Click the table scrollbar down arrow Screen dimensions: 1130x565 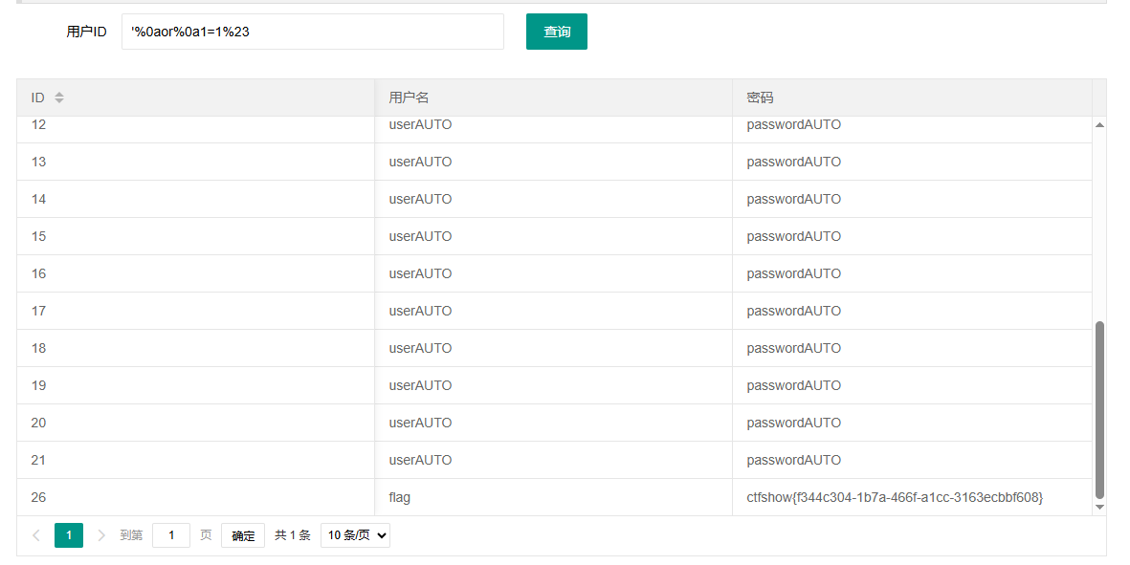[1098, 507]
